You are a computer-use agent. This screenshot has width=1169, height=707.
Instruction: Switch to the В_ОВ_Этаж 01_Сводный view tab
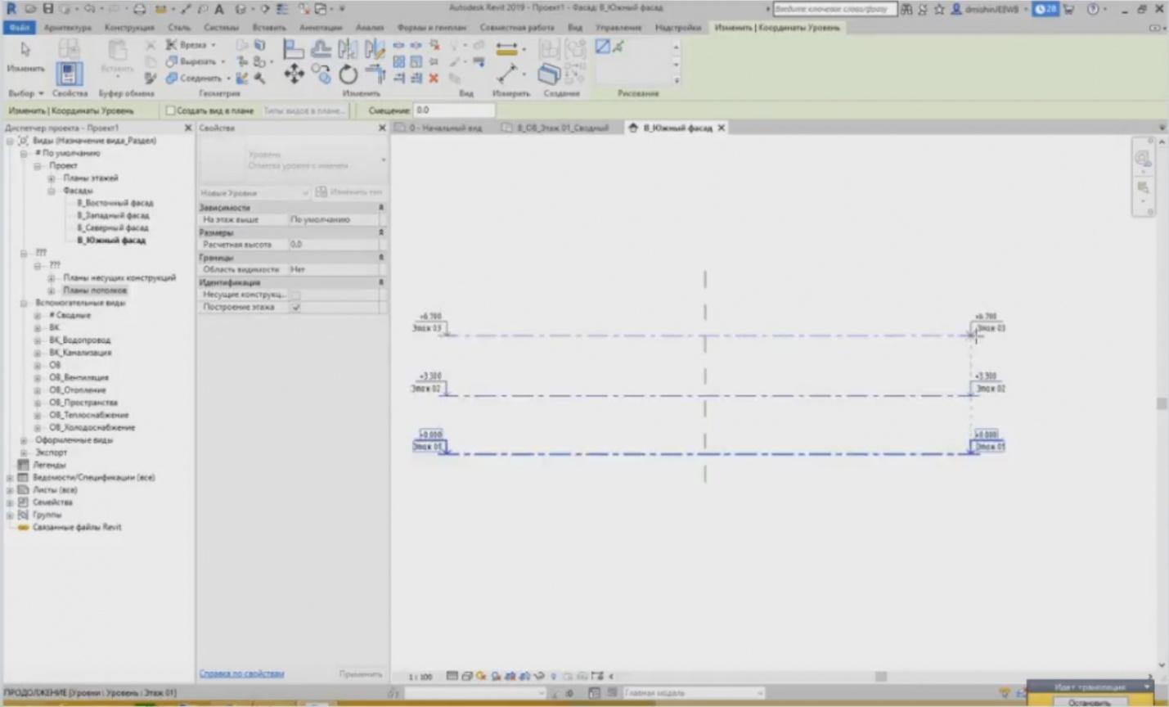(562, 128)
